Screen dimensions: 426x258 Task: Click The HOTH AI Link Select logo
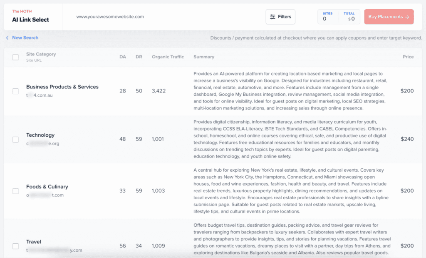30,17
